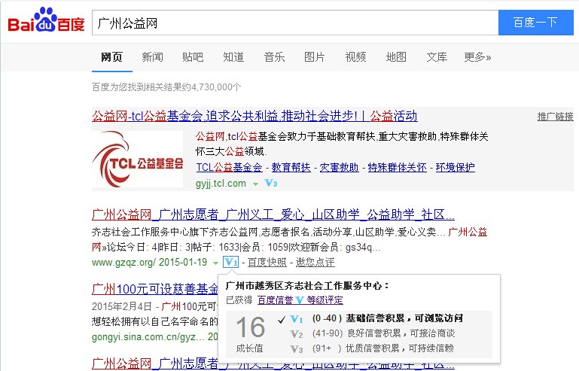Open the 公益网-tcl公益基金会 ad result title
The height and width of the screenshot is (371, 579).
click(254, 117)
